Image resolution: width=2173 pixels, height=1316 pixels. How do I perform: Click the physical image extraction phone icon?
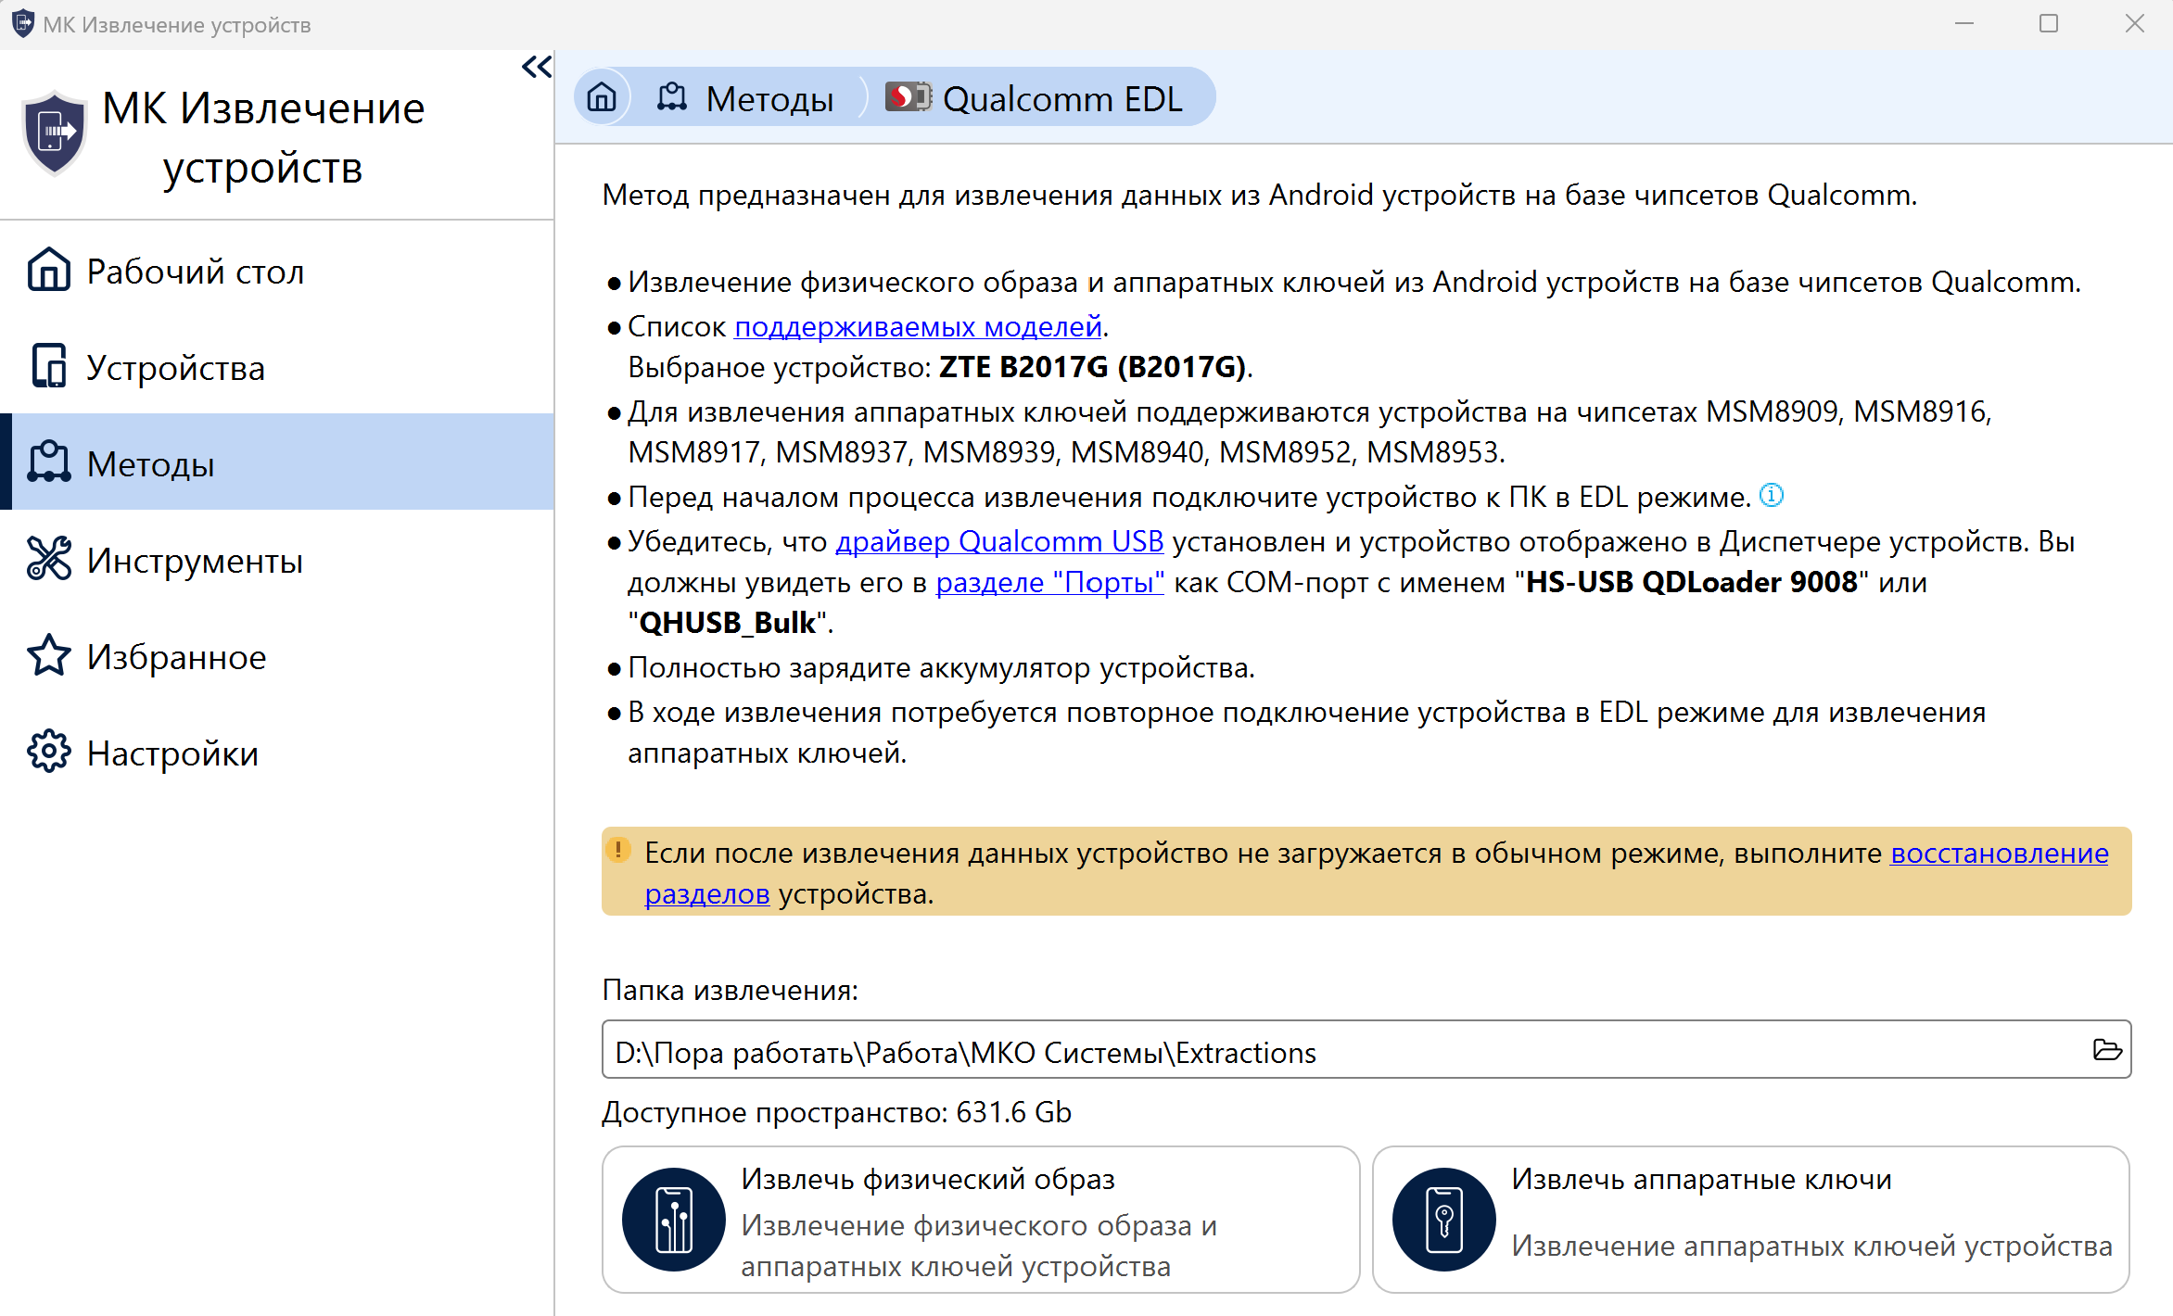click(x=674, y=1220)
